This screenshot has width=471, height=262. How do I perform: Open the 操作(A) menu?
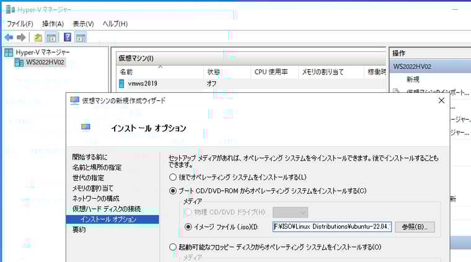click(x=53, y=24)
